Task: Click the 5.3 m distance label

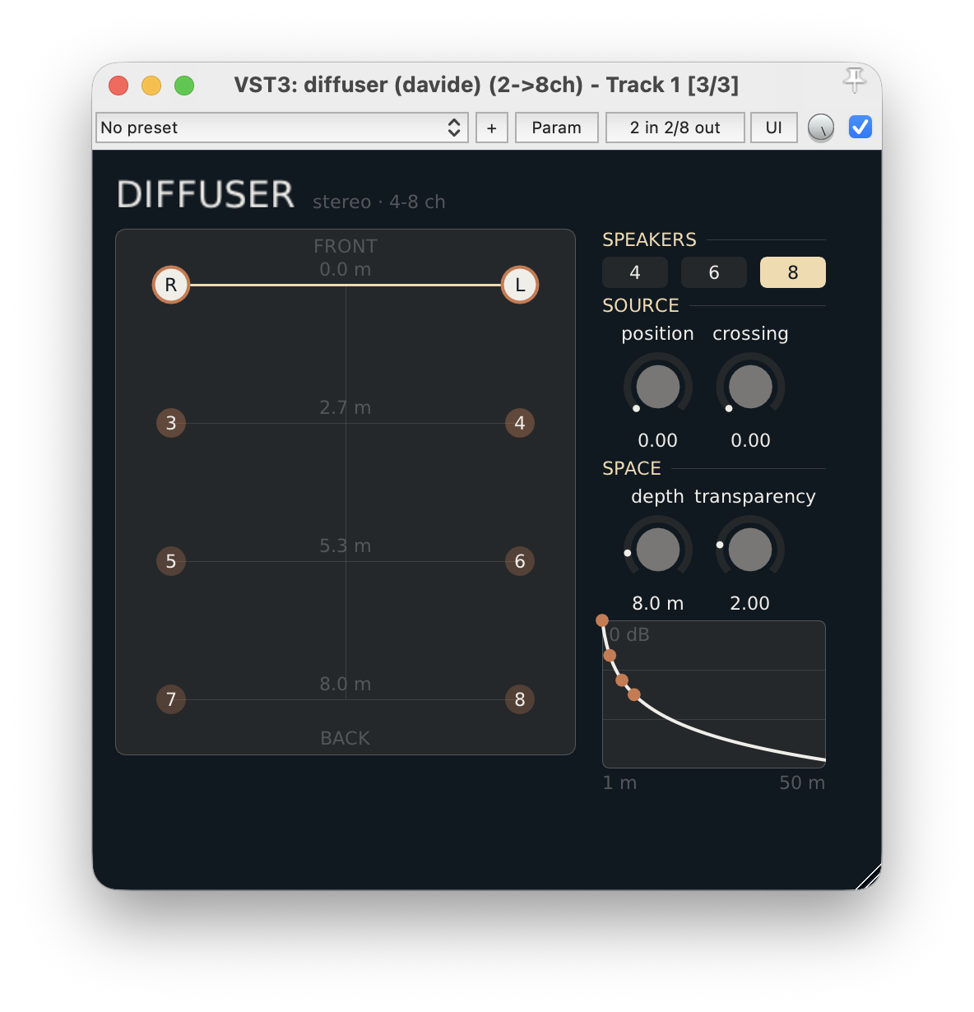Action: 346,545
